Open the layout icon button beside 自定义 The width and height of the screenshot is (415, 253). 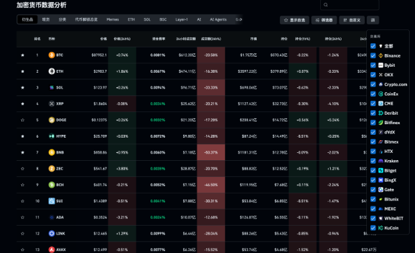[373, 20]
